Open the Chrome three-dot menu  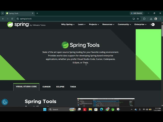pyautogui.click(x=160, y=19)
